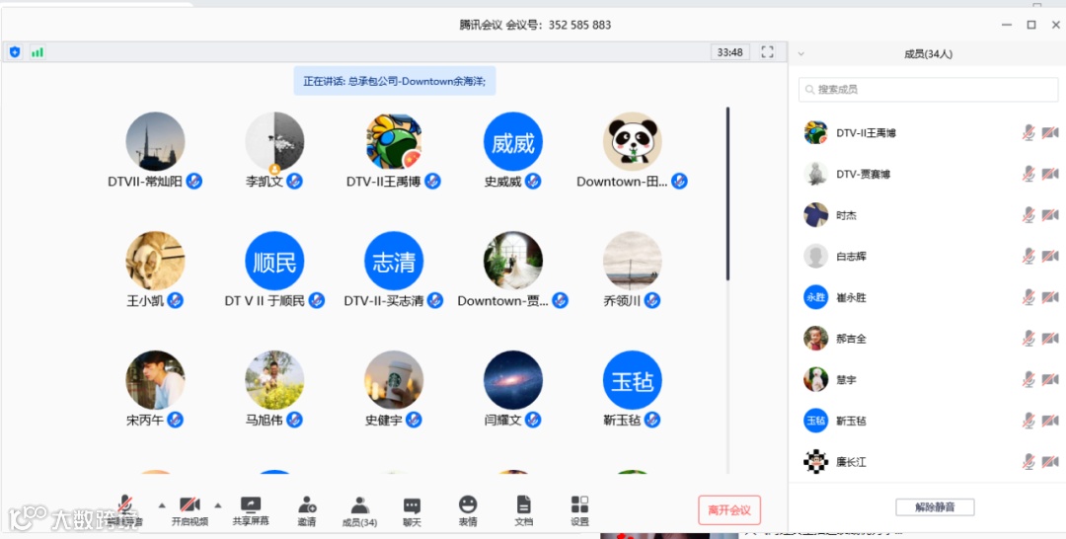Viewport: 1066px width, 539px height.
Task: Select 宋丙午 portrait avatar
Action: click(x=155, y=380)
